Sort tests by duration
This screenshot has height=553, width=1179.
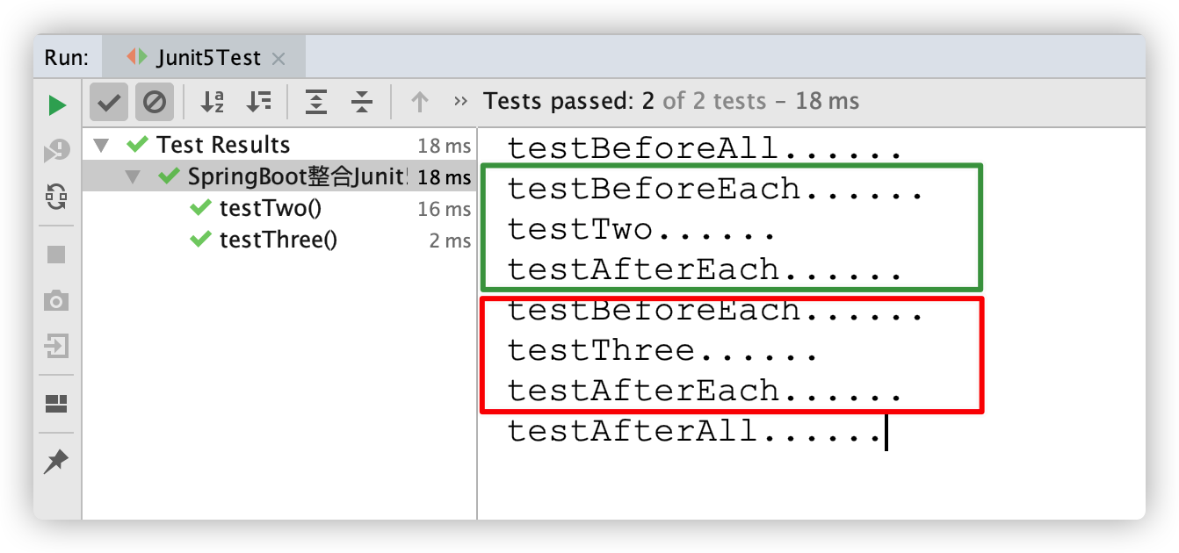coord(258,103)
